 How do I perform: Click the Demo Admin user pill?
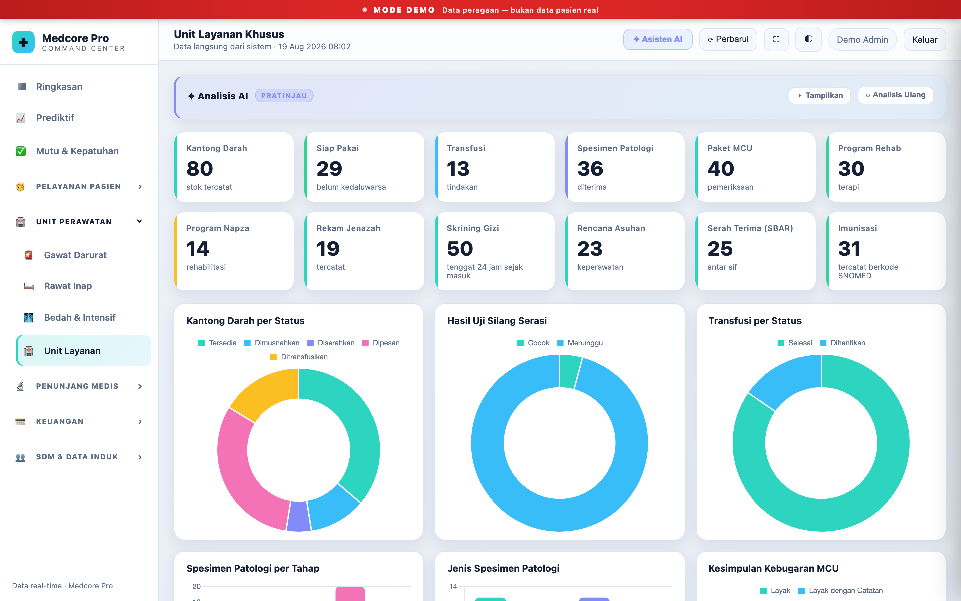tap(862, 39)
